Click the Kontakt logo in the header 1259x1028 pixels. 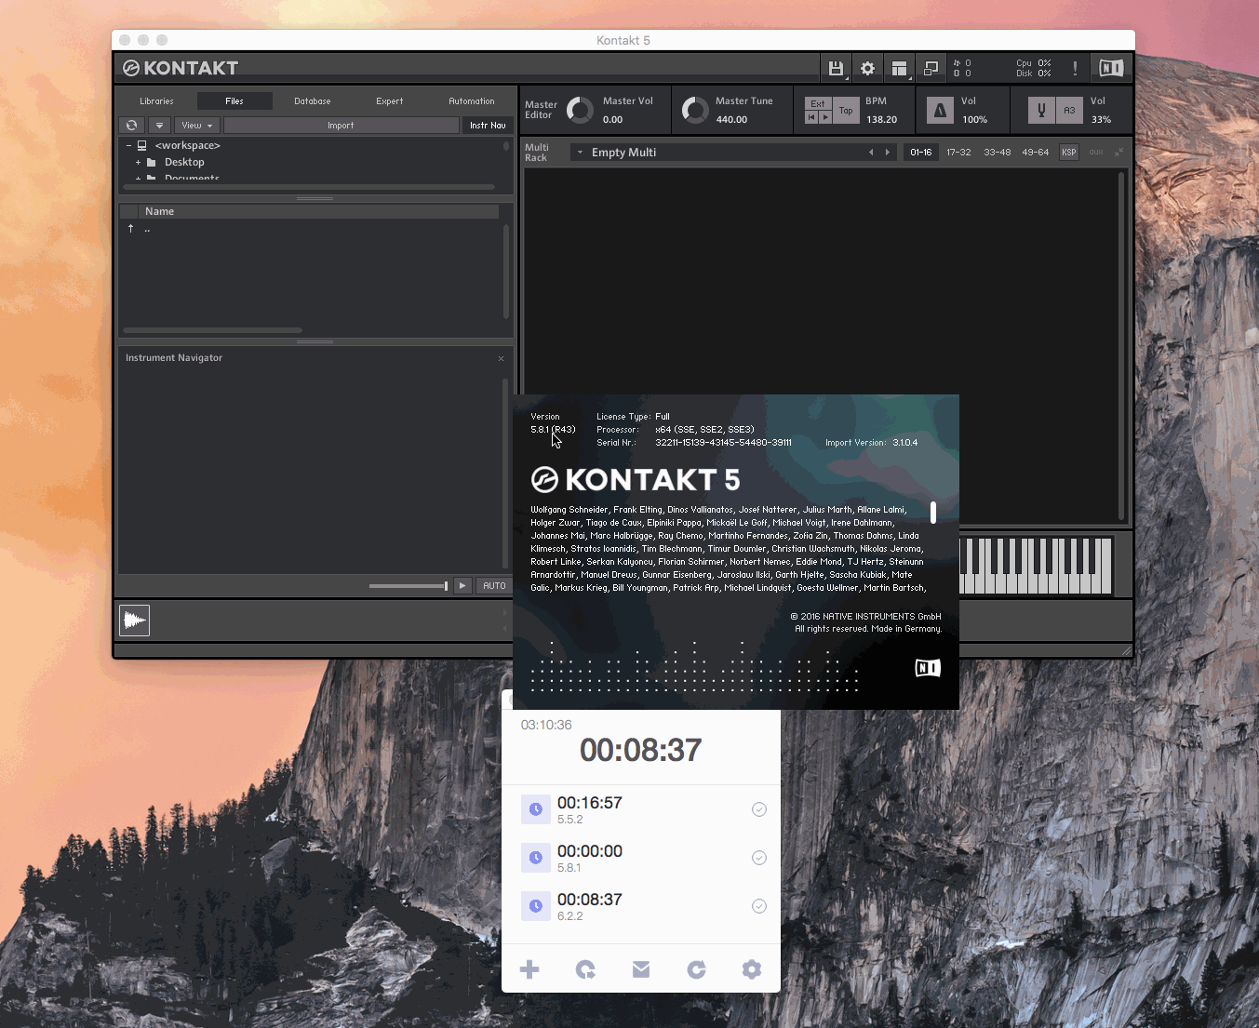[x=181, y=68]
